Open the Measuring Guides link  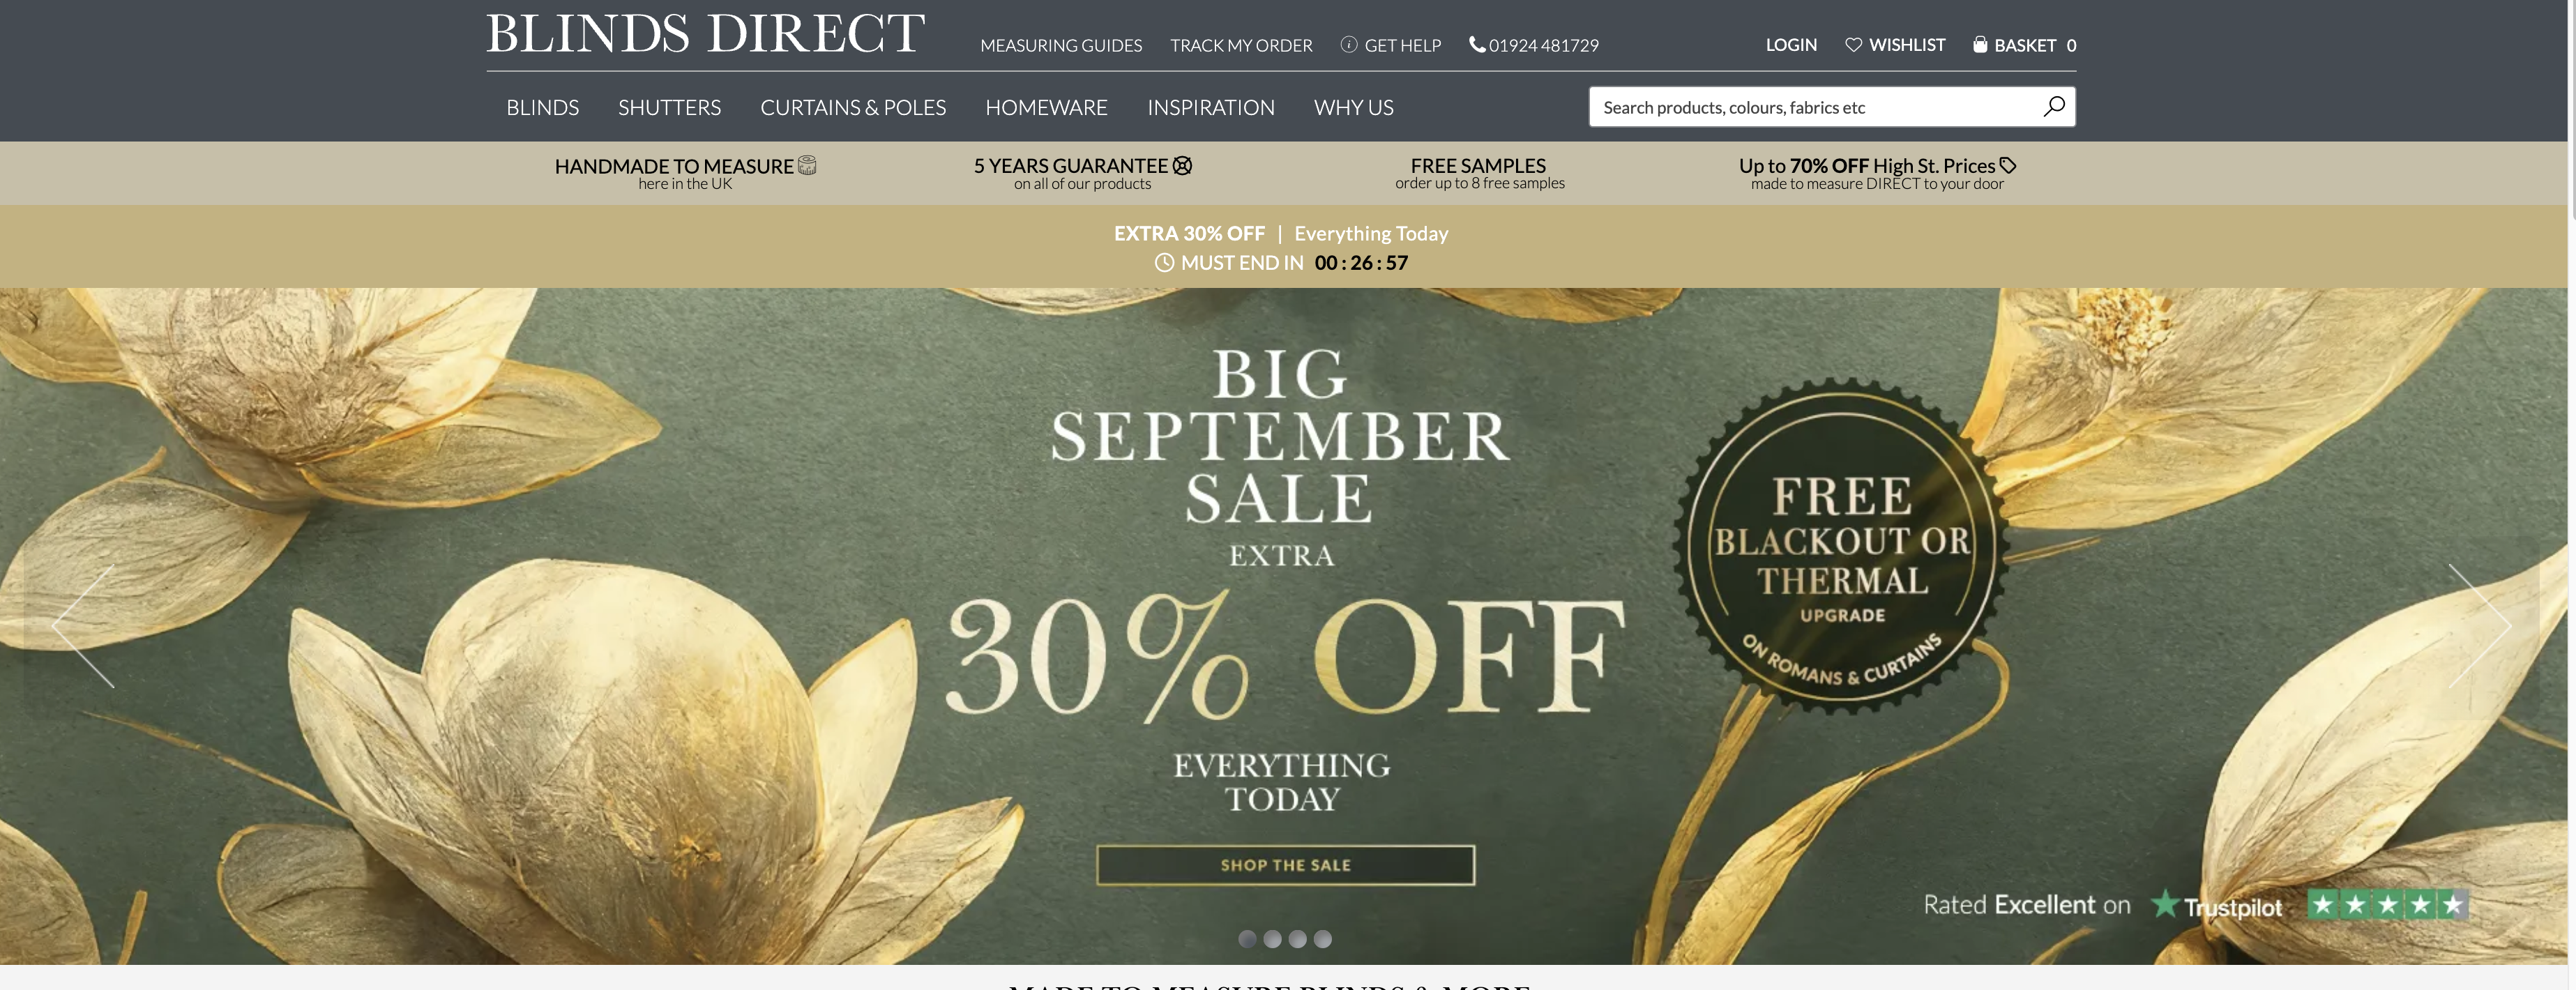[x=1060, y=45]
